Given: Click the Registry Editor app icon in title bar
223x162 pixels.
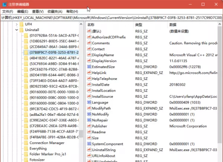Looking at the screenshot, I should pos(4,4).
